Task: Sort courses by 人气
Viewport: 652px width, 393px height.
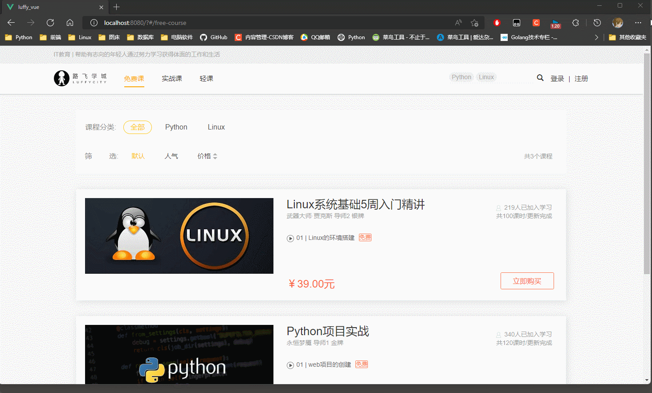Action: [x=171, y=156]
